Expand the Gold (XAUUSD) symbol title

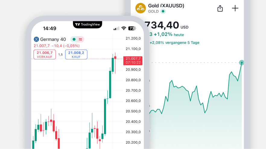[166, 6]
